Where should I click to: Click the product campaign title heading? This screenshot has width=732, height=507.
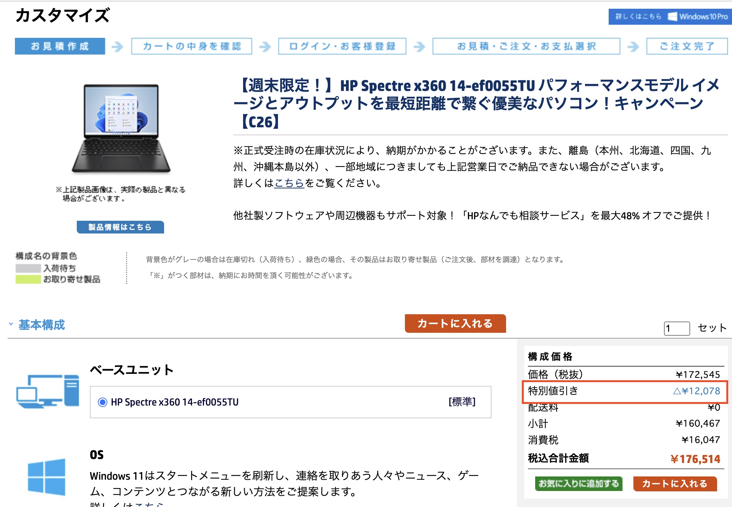pos(477,103)
